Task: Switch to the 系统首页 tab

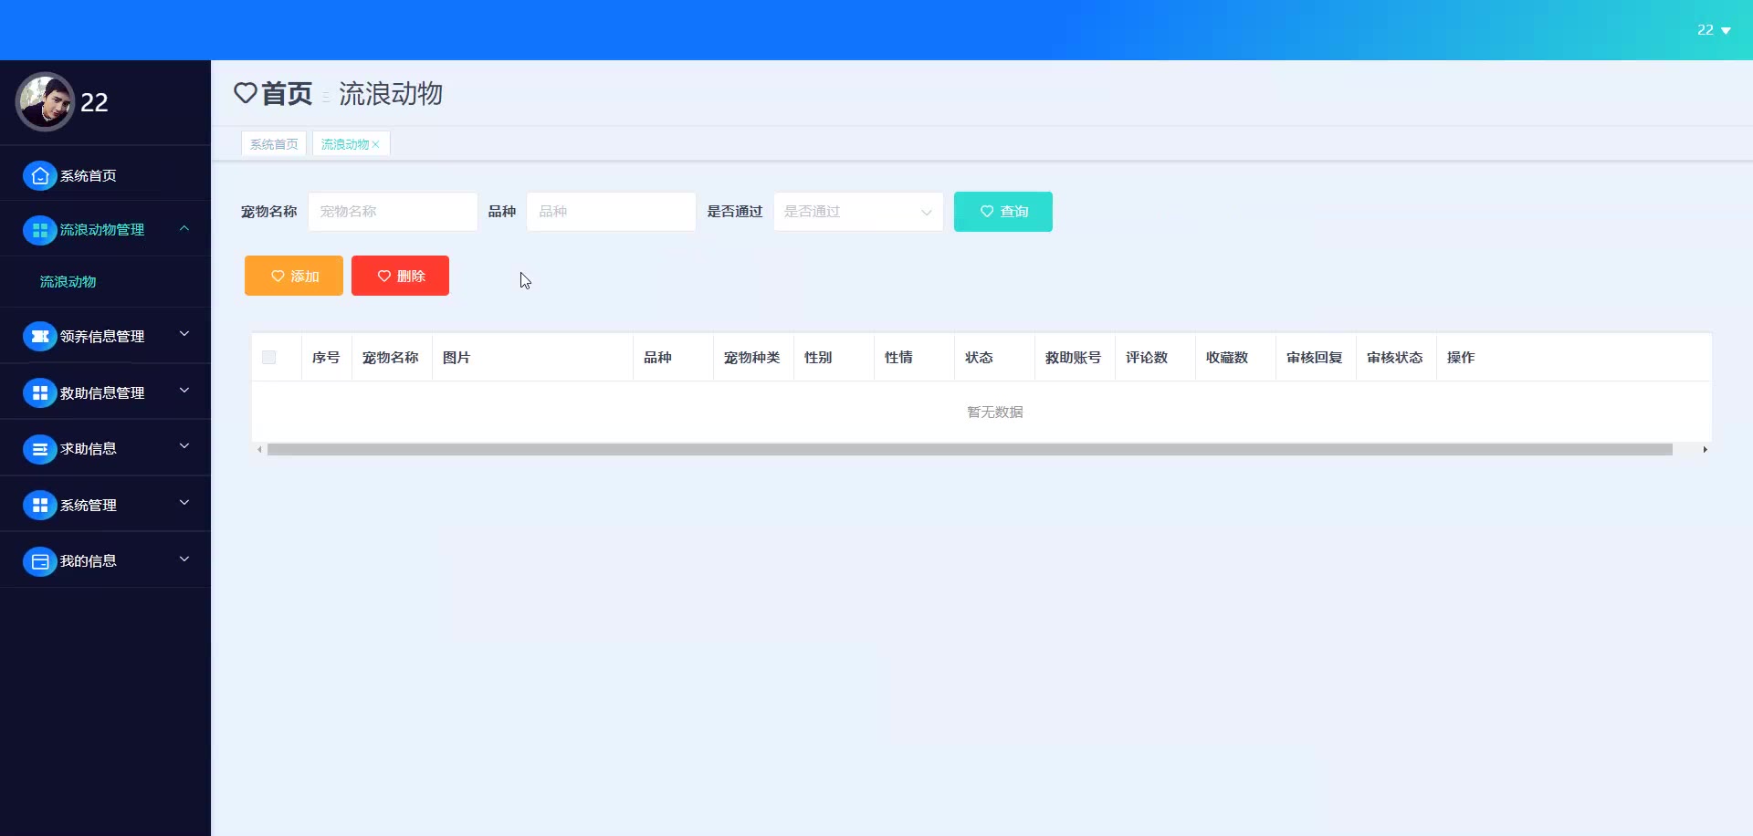Action: point(274,144)
